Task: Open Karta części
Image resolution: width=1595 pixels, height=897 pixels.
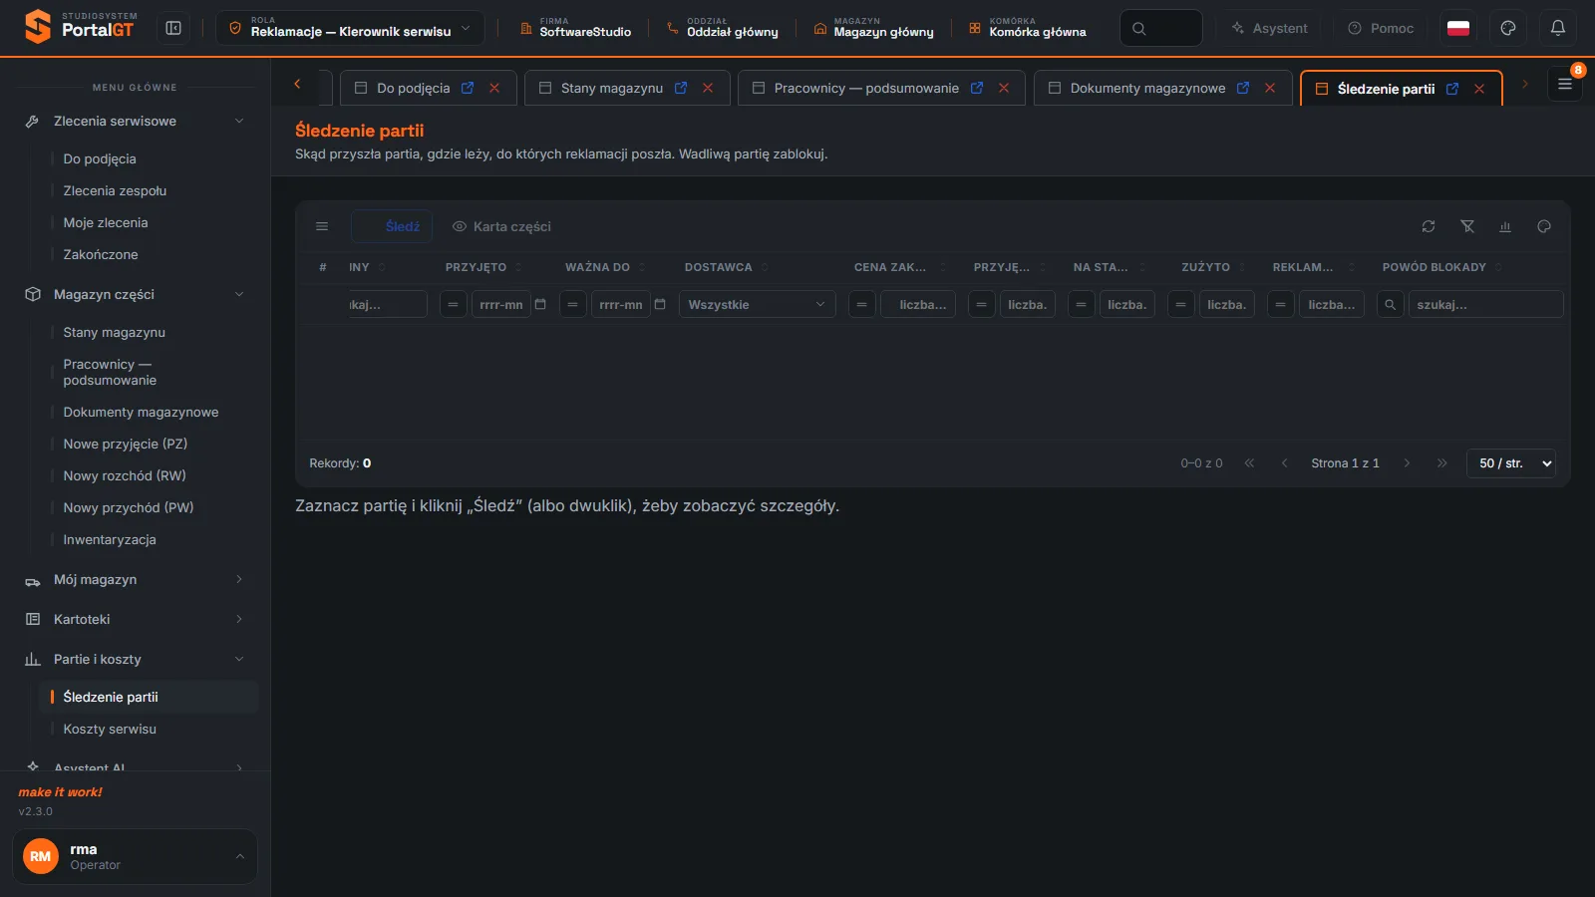Action: tap(501, 226)
